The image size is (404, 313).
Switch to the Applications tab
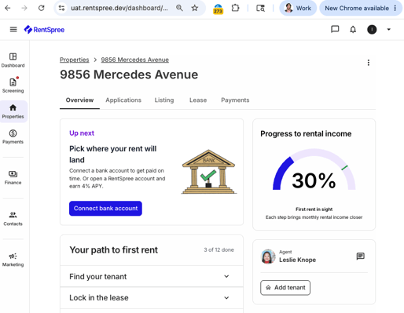click(123, 100)
